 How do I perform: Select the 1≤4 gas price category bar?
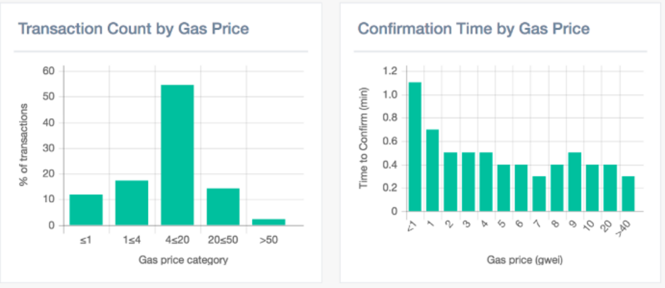coord(131,203)
